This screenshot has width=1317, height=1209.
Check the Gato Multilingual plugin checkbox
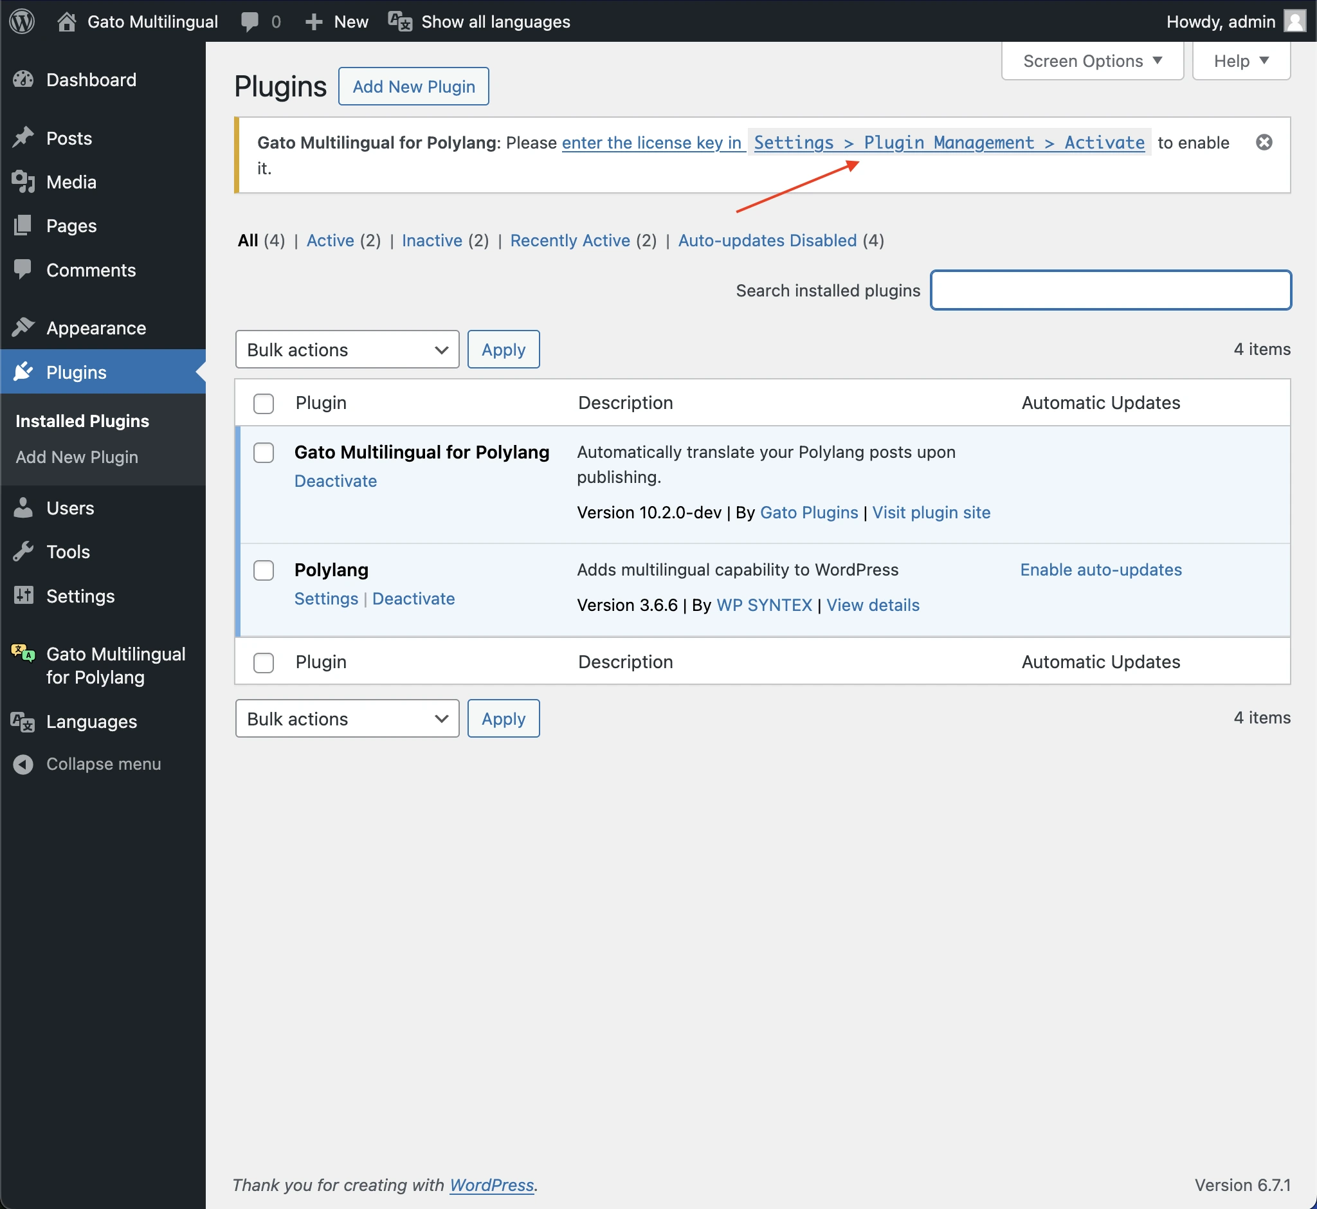[263, 452]
